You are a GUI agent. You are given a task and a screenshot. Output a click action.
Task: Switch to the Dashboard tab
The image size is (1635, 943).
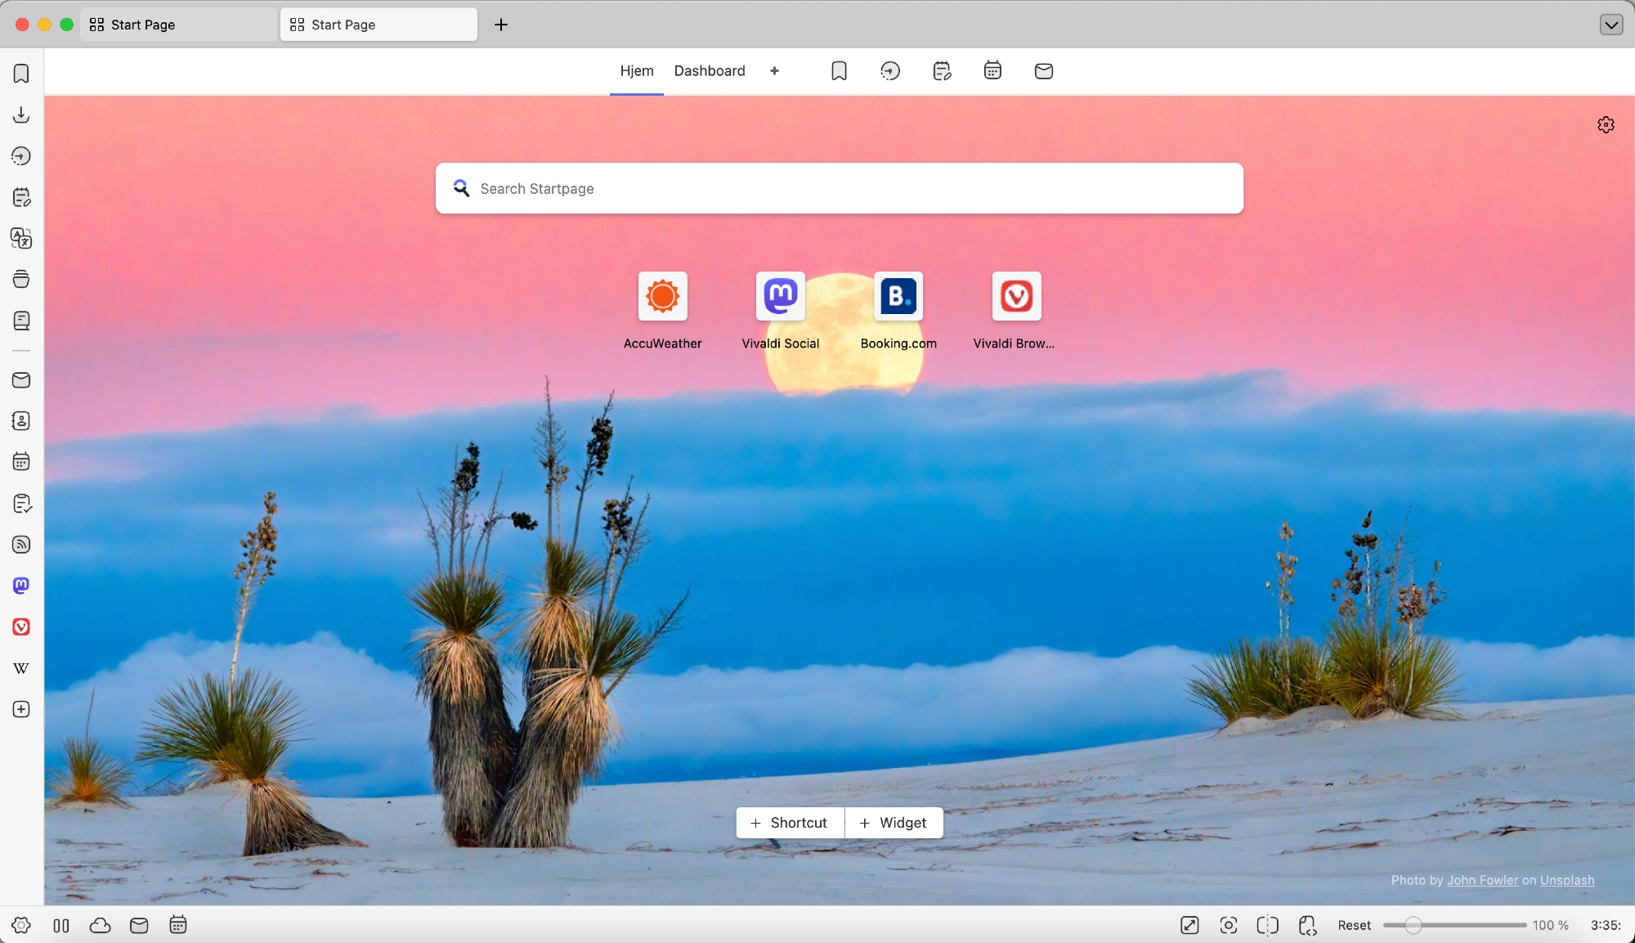click(x=709, y=71)
